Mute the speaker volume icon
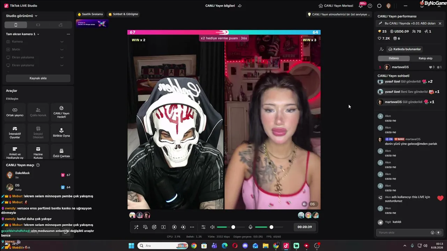447x251 pixels. [x=212, y=227]
